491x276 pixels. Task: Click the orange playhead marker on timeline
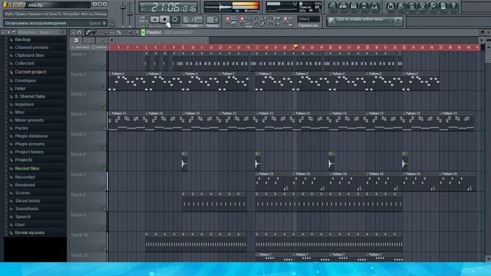click(x=295, y=46)
